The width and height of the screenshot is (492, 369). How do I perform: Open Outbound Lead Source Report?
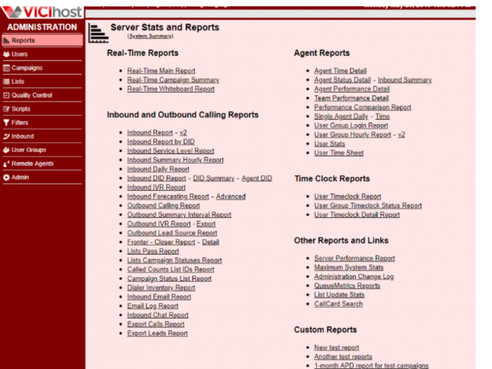172,233
